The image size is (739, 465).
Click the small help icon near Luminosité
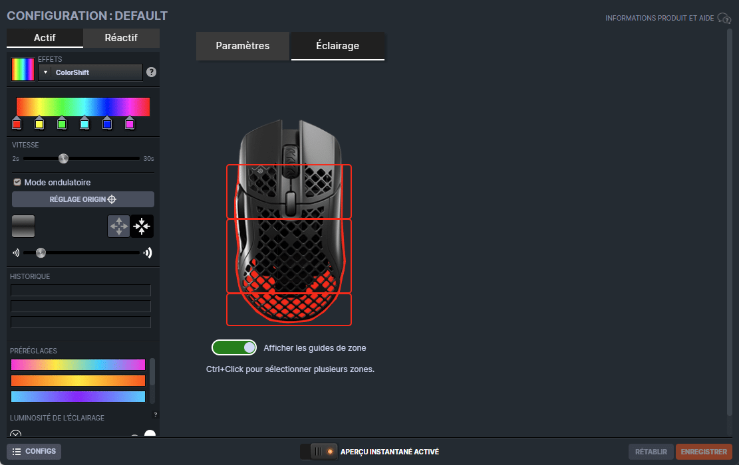156,415
